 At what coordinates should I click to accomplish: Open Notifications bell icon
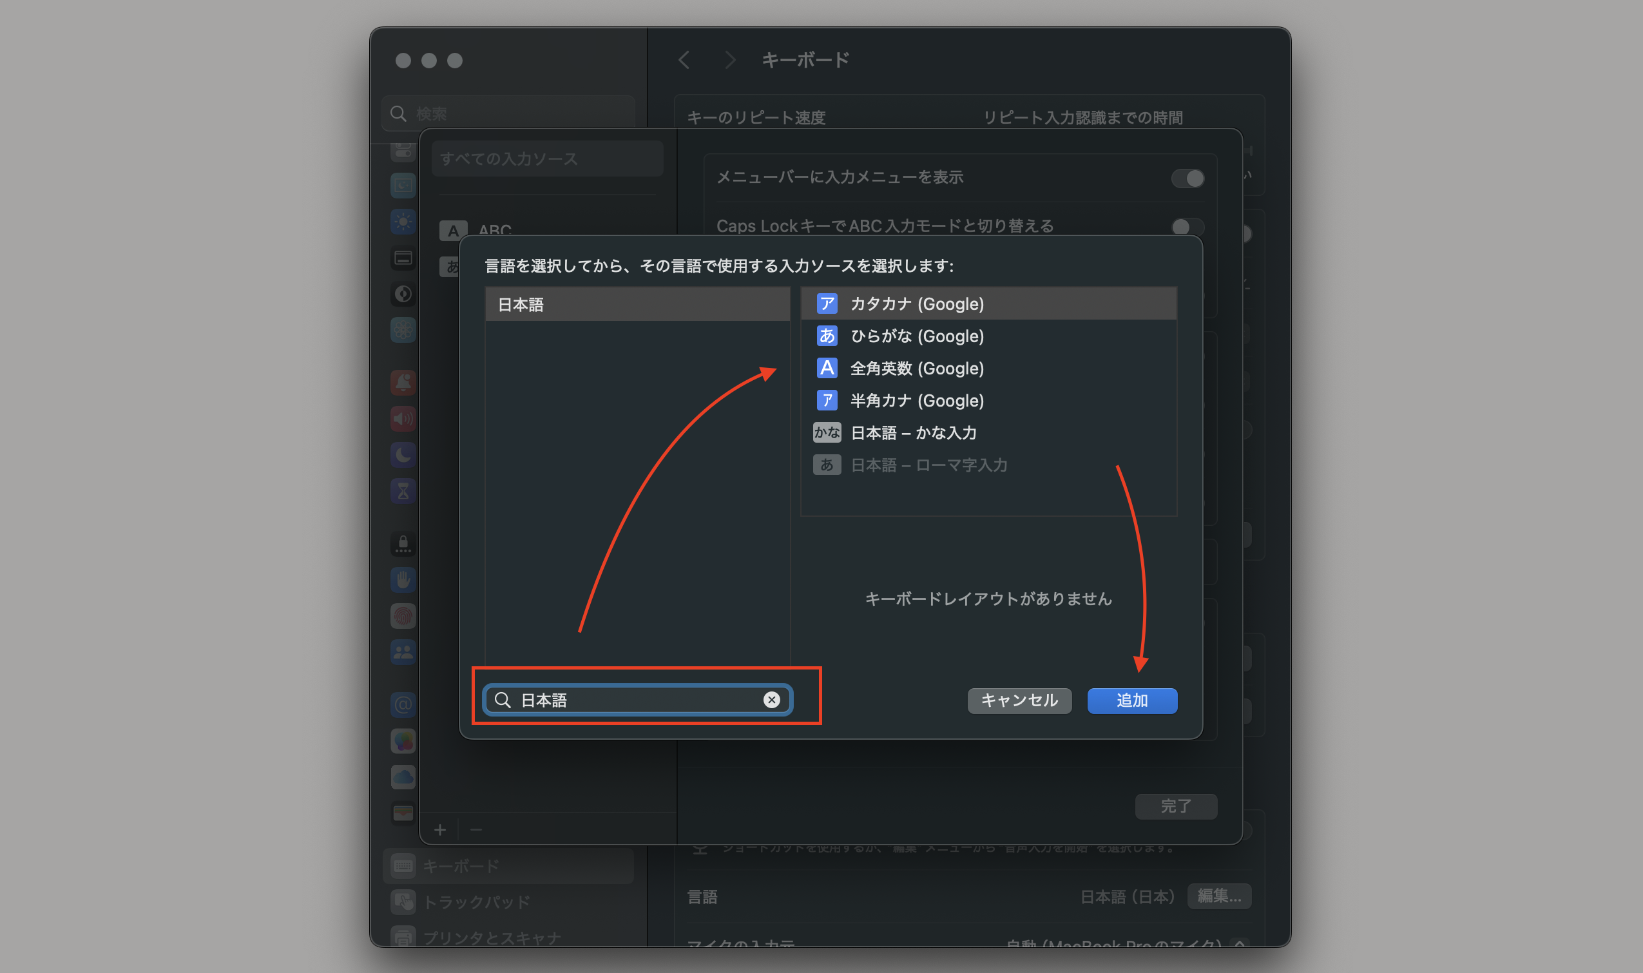tap(403, 382)
